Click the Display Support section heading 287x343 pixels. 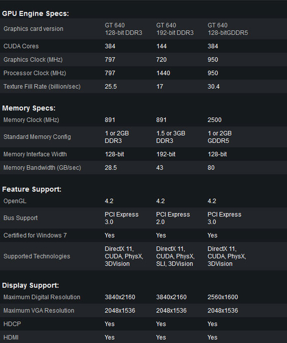[30, 285]
